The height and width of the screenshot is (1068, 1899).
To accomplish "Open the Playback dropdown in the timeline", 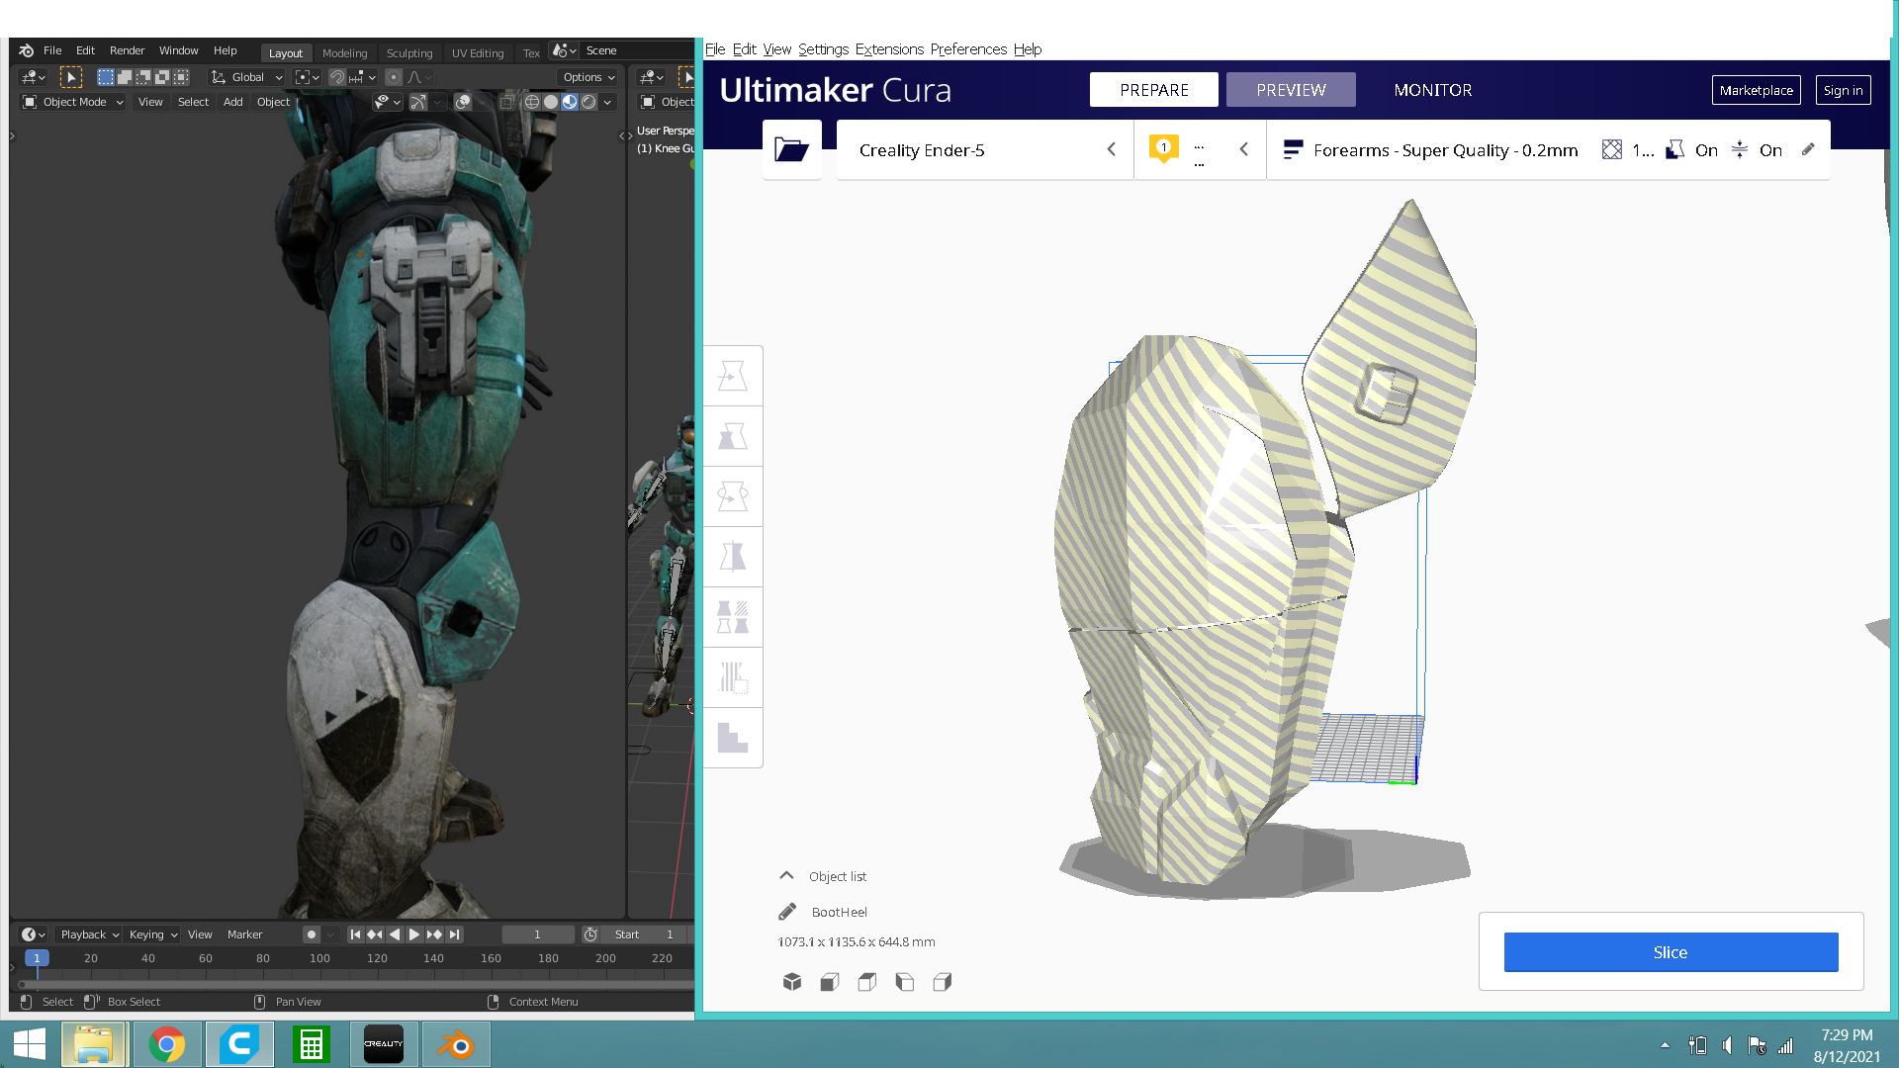I will [89, 934].
